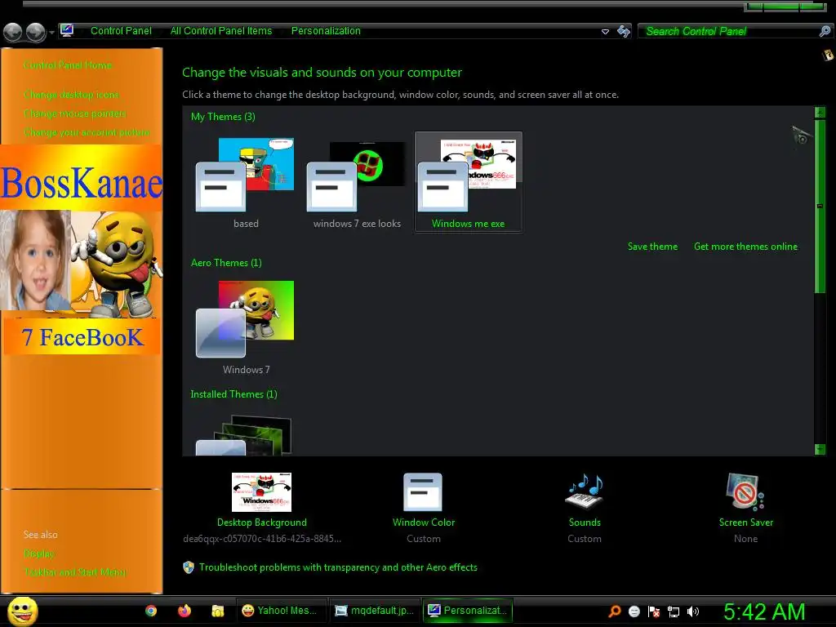This screenshot has height=627, width=836.
Task: Open Control Panel Home link
Action: point(68,65)
